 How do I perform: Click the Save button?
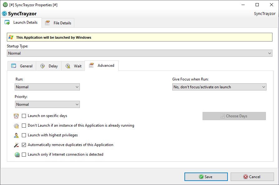(x=206, y=177)
